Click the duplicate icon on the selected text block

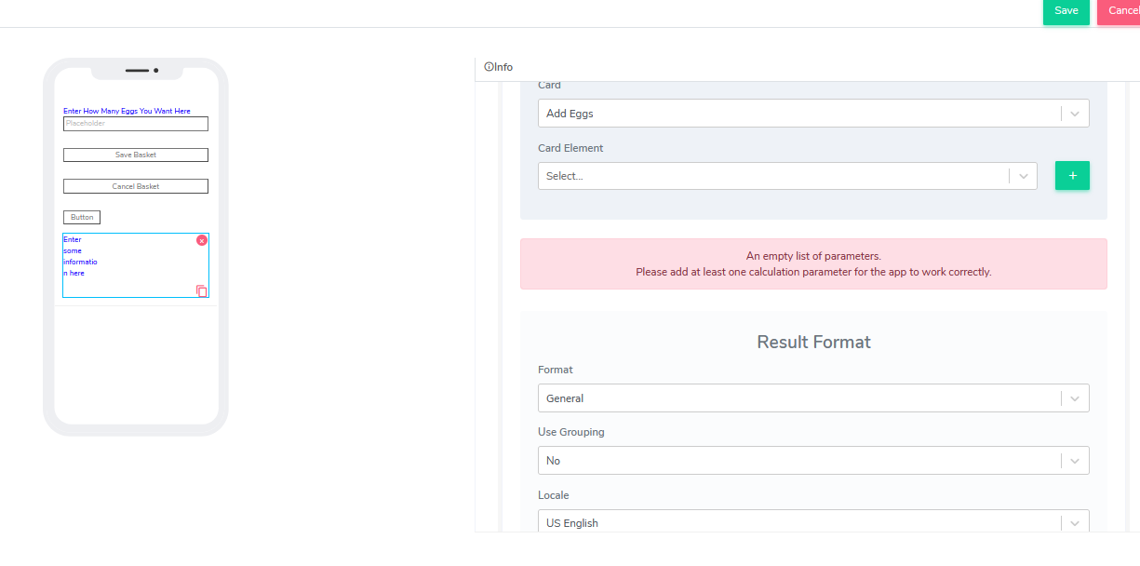click(x=201, y=290)
